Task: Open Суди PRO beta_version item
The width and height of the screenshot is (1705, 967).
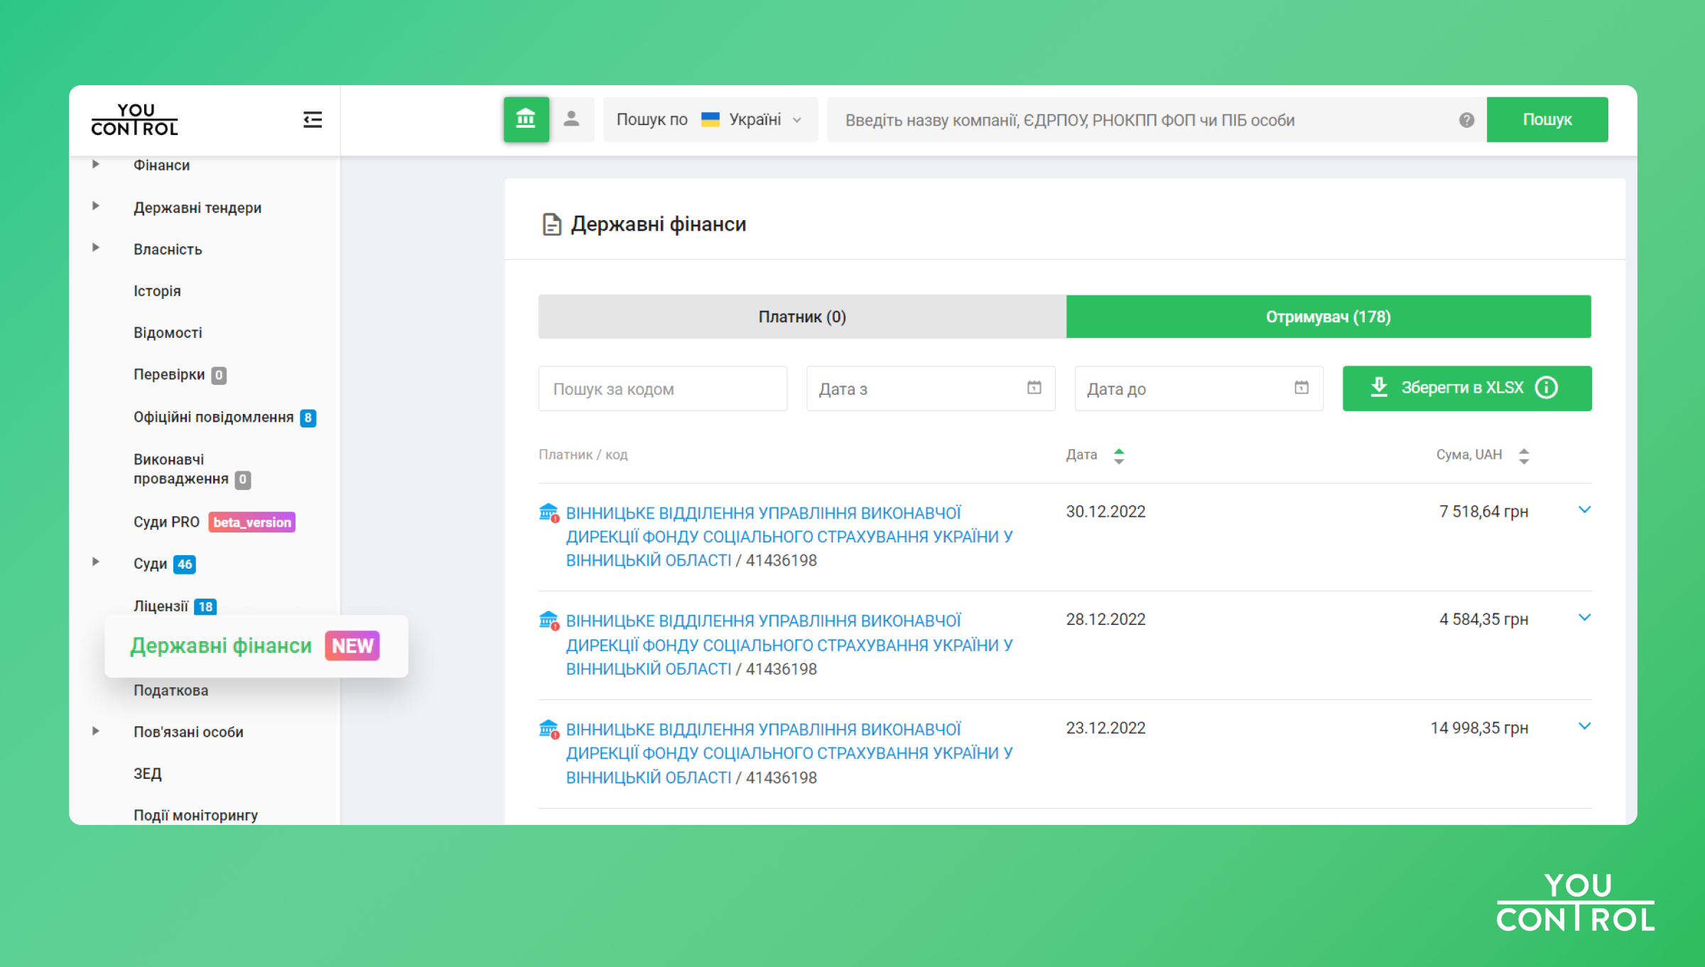Action: point(214,522)
